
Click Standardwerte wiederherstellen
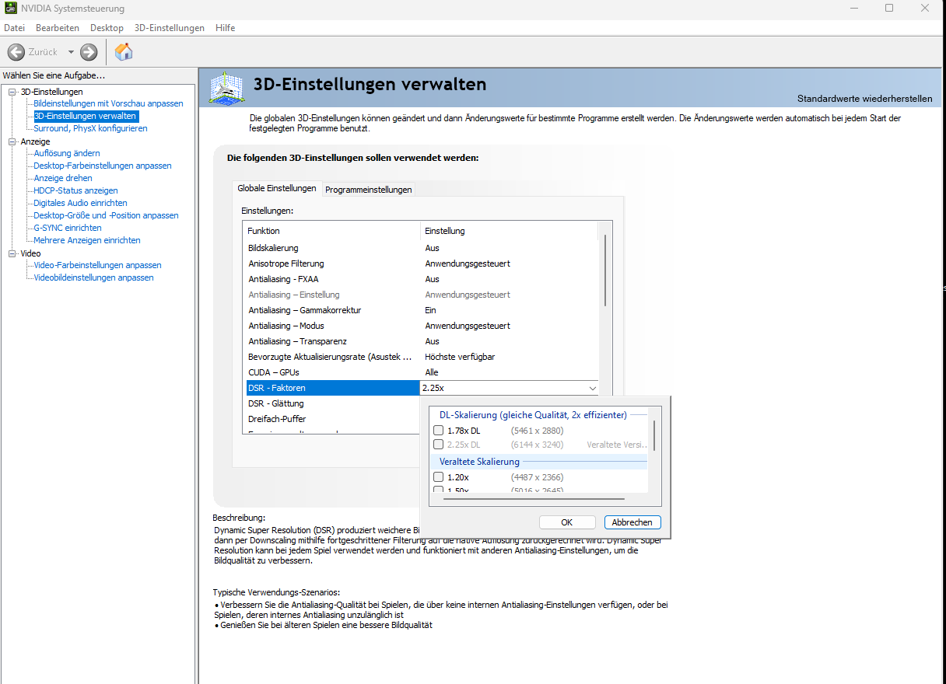point(864,99)
